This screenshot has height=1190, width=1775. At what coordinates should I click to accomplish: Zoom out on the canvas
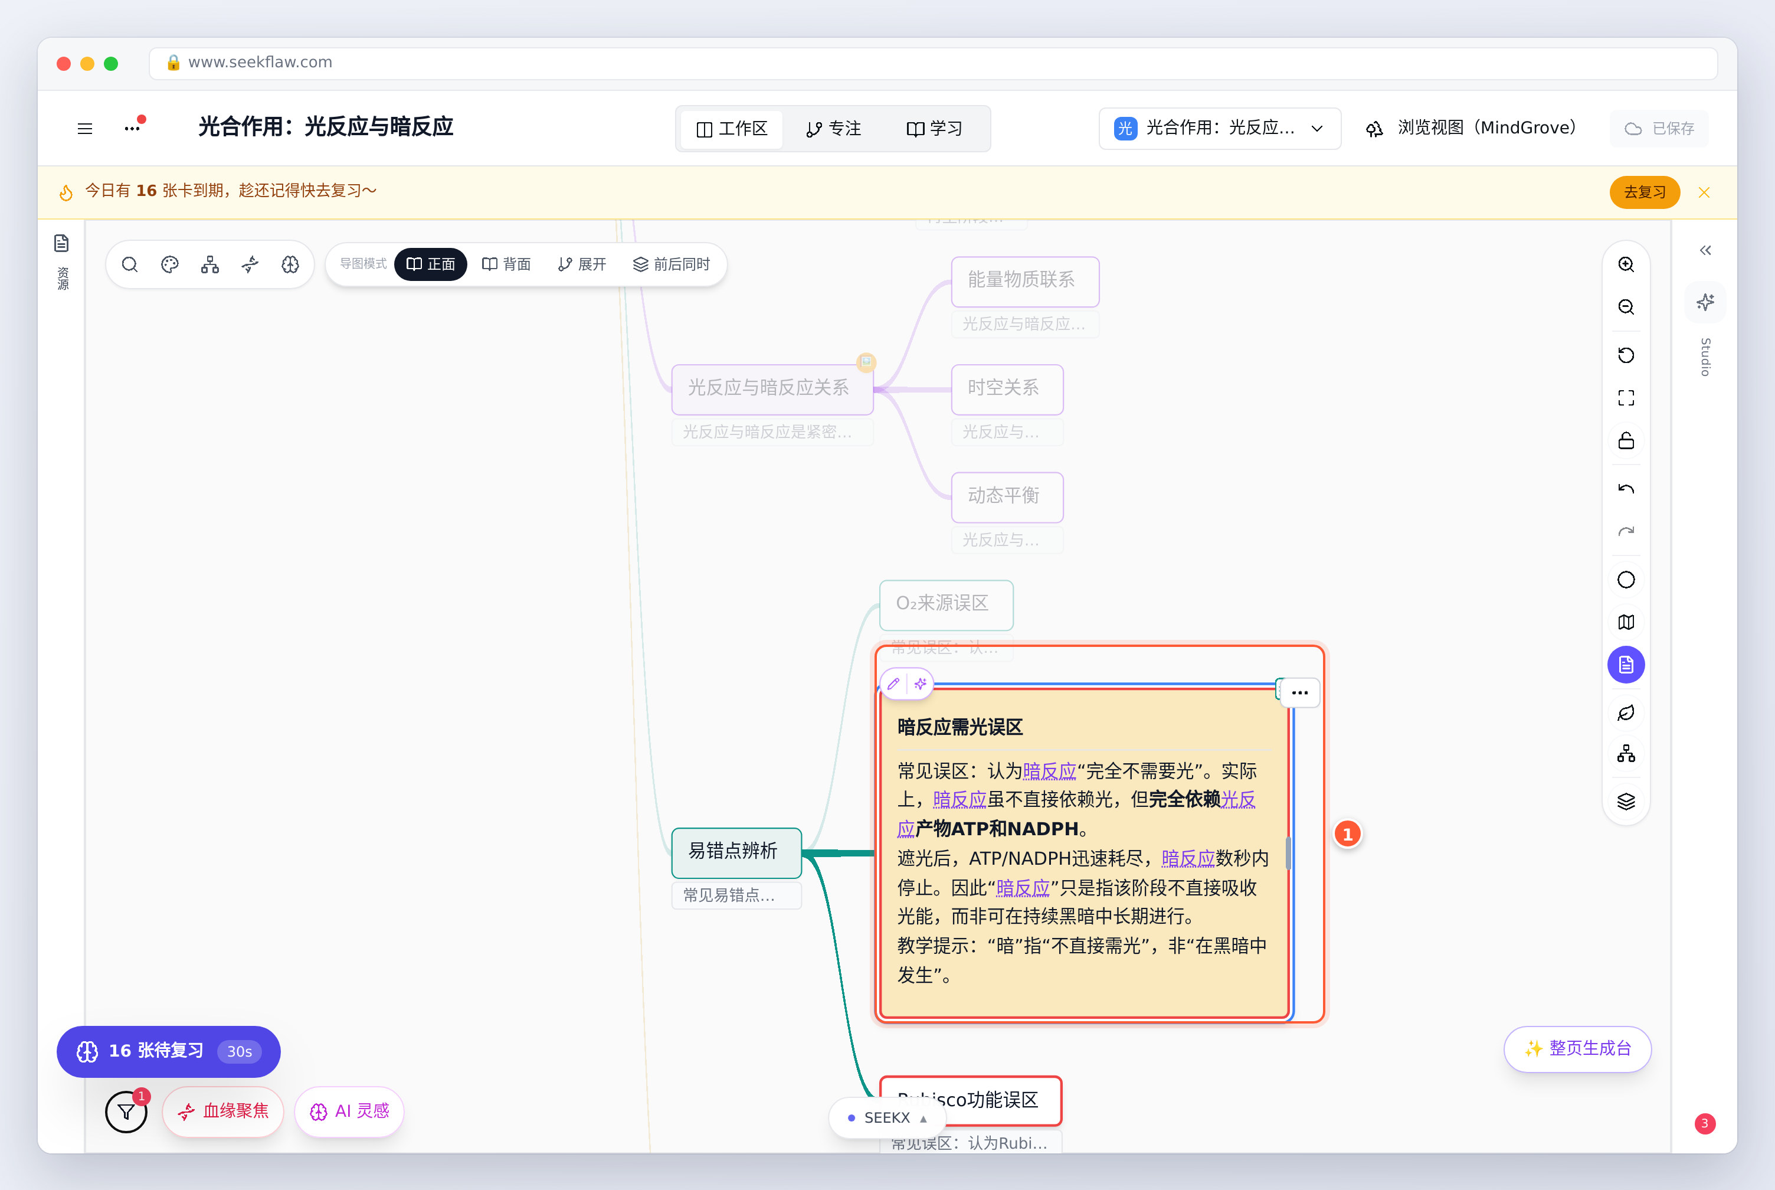point(1626,306)
